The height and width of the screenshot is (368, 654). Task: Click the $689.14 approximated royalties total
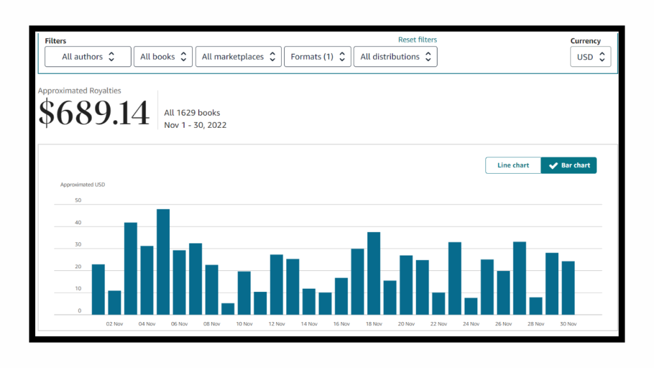tap(94, 113)
